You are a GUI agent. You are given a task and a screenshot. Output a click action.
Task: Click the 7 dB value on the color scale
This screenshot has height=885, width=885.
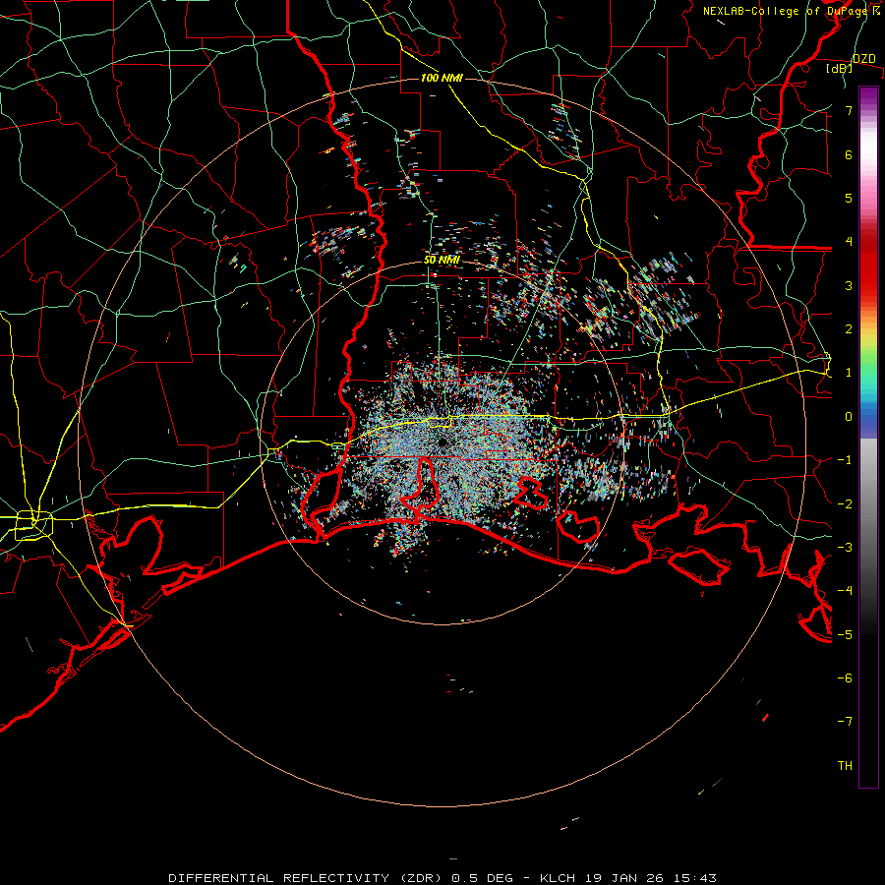849,110
